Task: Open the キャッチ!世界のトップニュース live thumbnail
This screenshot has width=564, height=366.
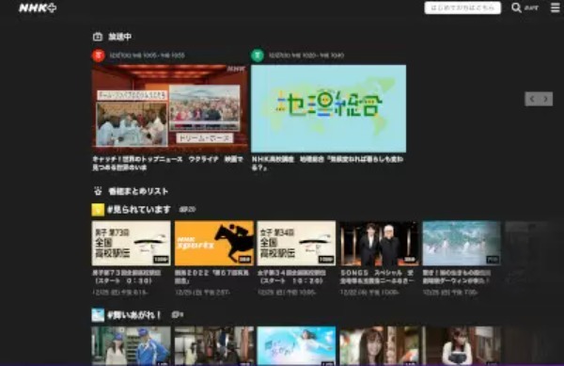Action: pos(169,108)
